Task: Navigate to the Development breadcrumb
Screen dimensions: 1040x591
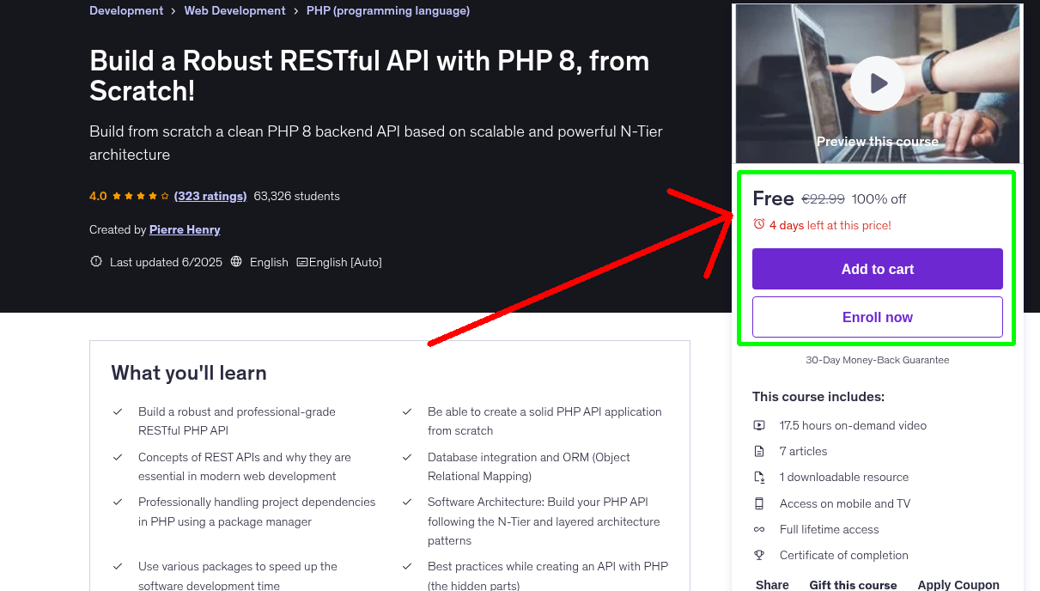Action: [x=126, y=10]
